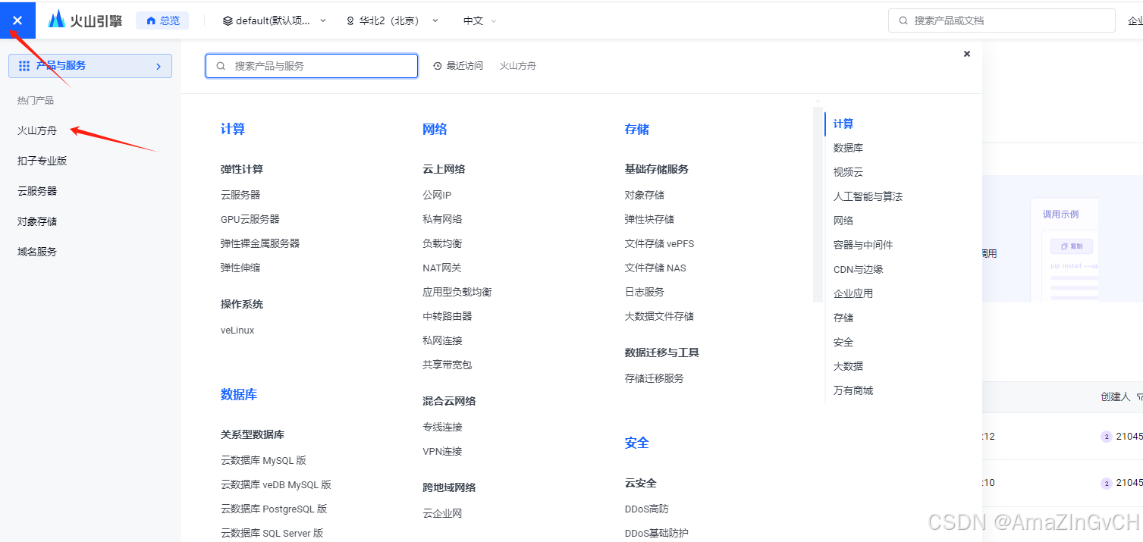Screen dimensions: 1143x542
Task: Click the magnifier icon in products search
Action: click(x=221, y=66)
